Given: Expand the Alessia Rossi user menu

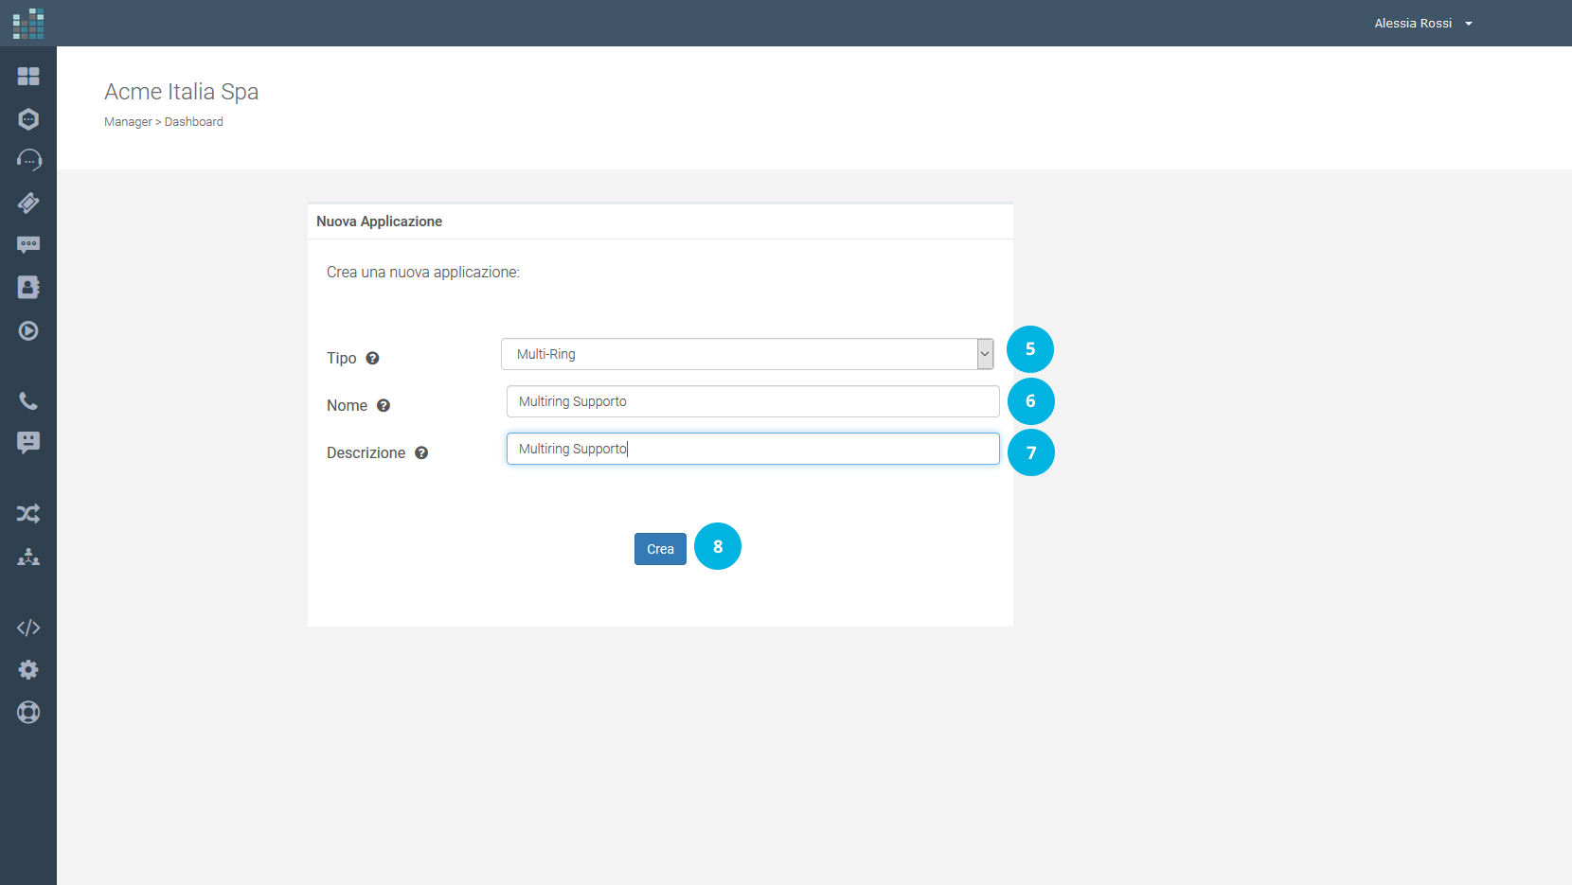Looking at the screenshot, I should (x=1423, y=24).
